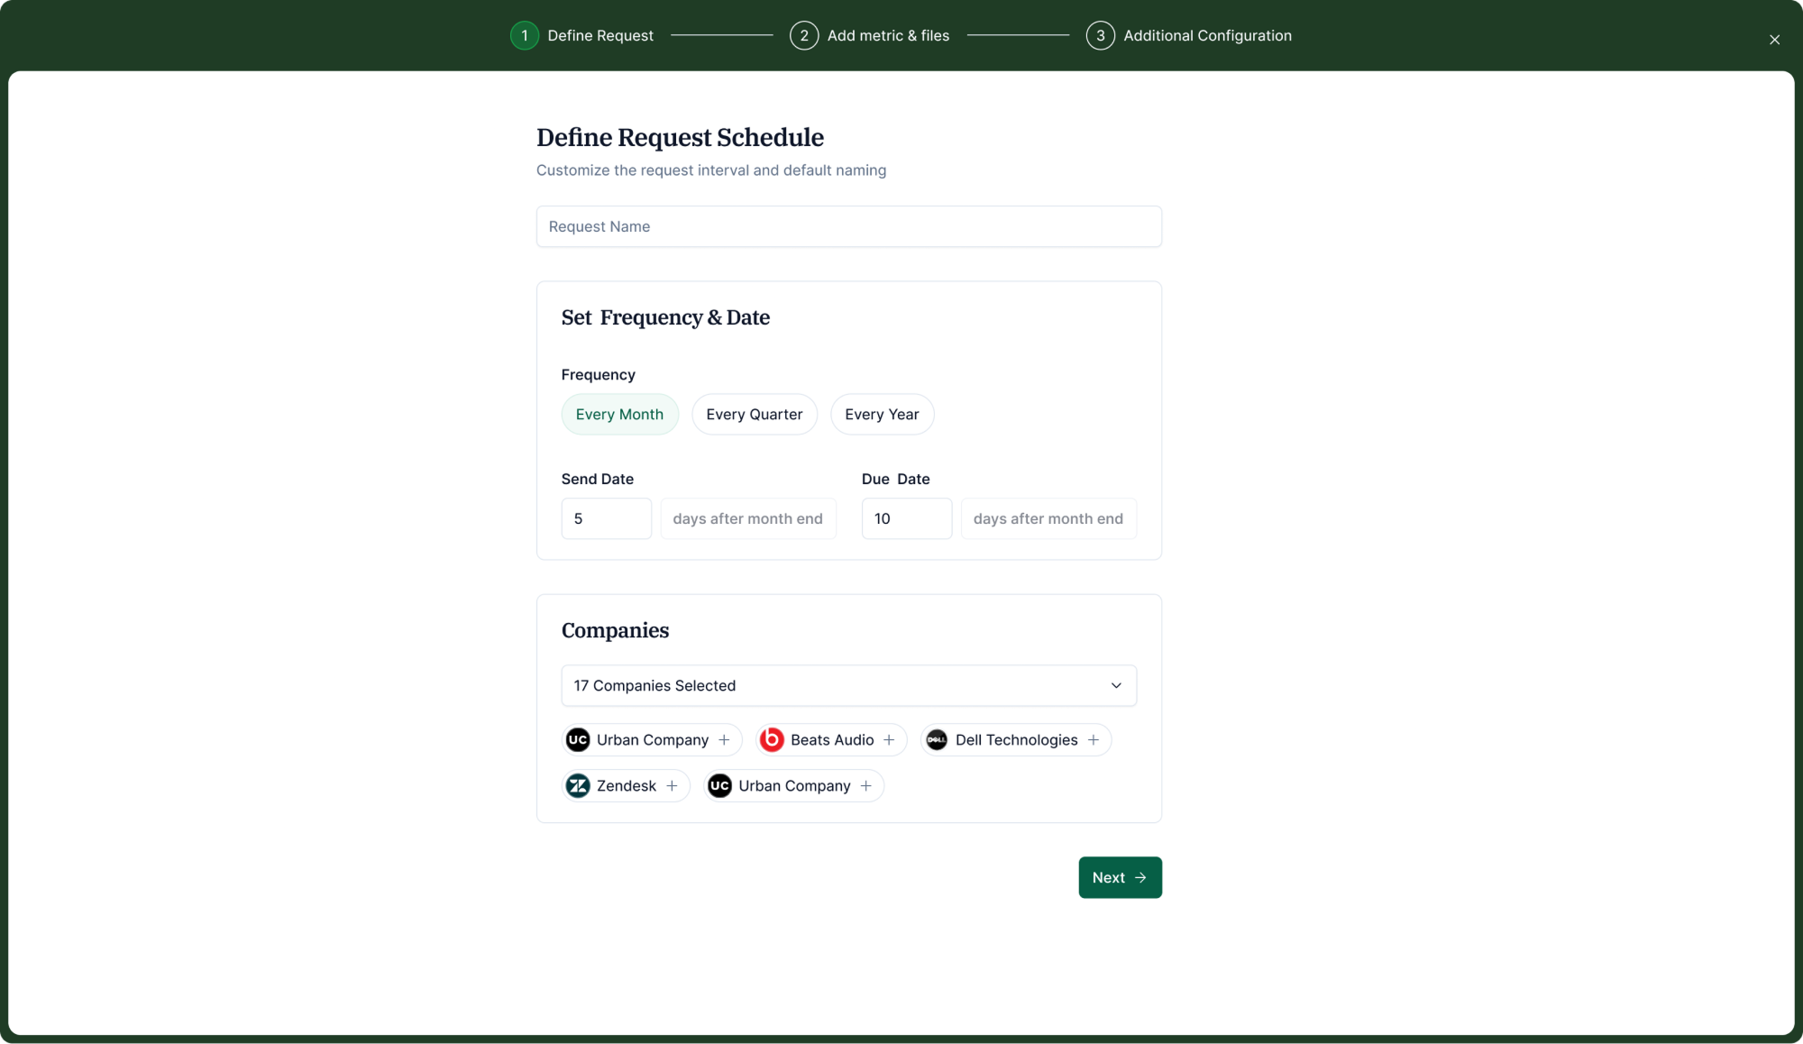1803x1044 pixels.
Task: Select Every Month frequency
Action: tap(619, 414)
